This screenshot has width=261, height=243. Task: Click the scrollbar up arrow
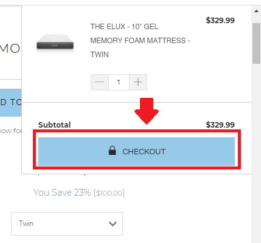coord(256,11)
